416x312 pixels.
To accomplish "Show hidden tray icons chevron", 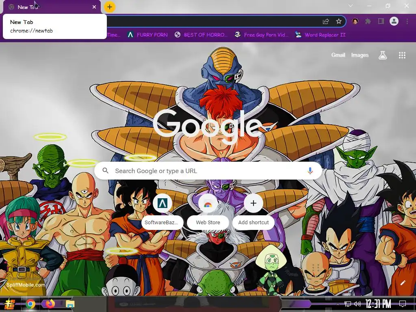I will coord(338,304).
